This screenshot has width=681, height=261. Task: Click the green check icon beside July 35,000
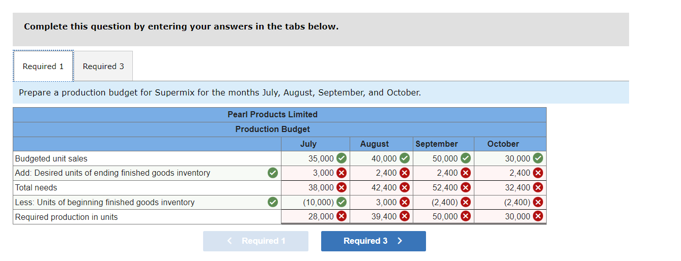coord(342,158)
